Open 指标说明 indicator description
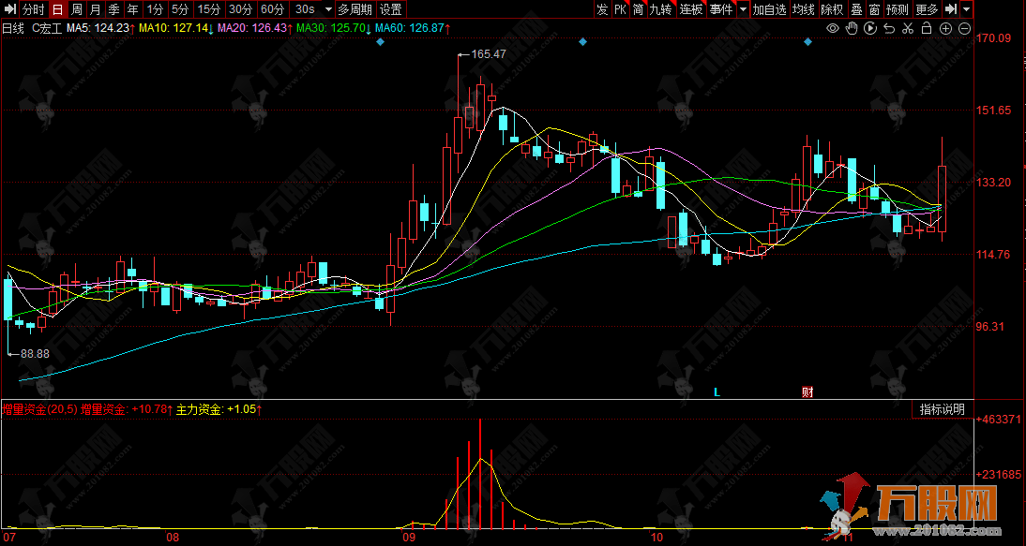1026x546 pixels. 942,409
